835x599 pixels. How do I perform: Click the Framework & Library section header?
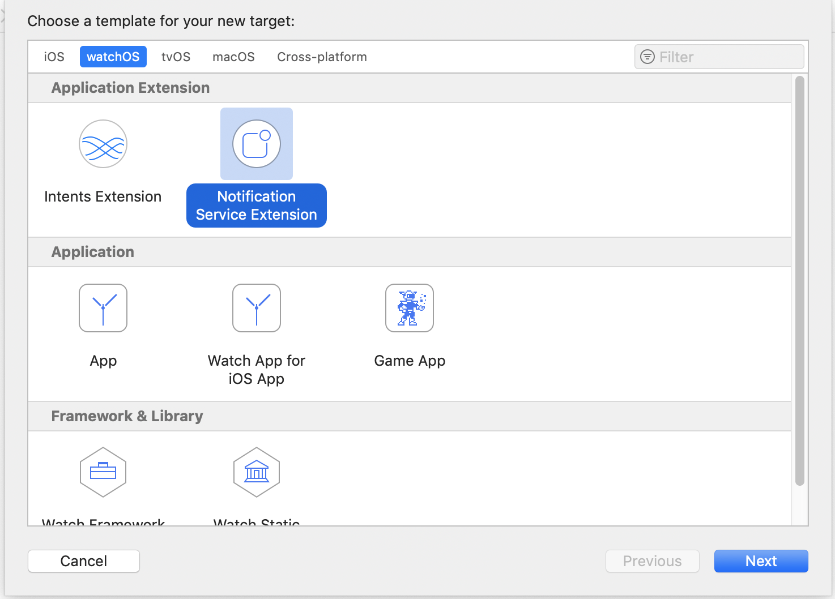point(410,416)
